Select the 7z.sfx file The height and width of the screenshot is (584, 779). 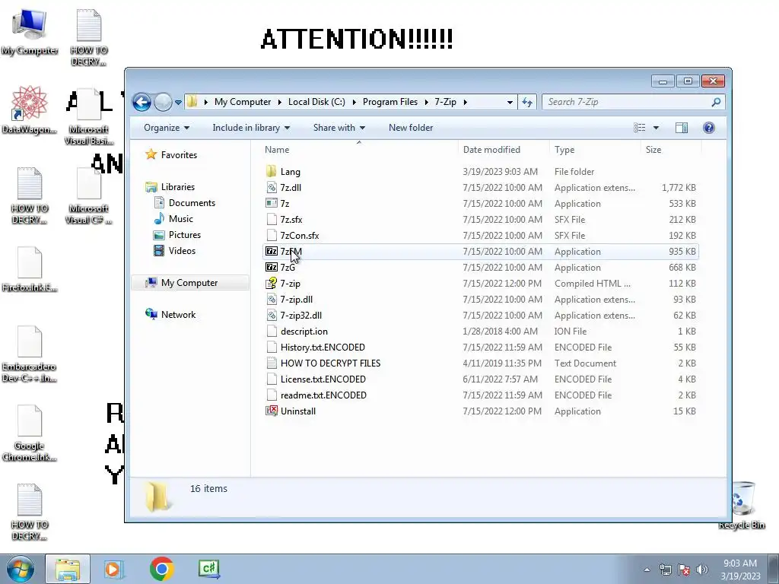coord(291,220)
